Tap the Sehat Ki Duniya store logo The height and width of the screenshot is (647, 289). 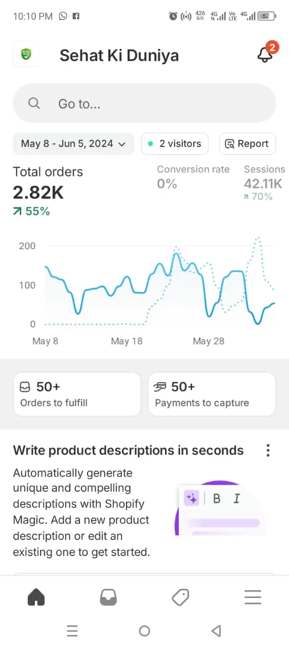[25, 54]
